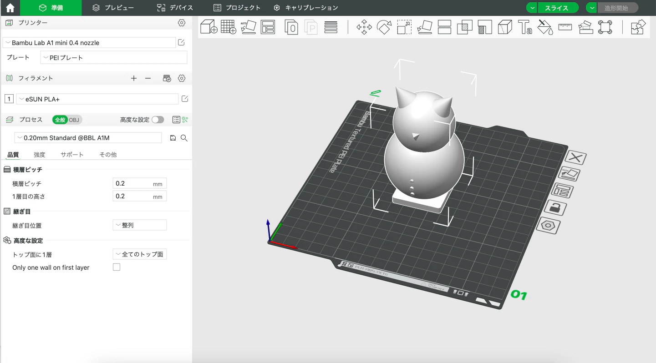Open the キャリブレーション tab
Viewport: 656px width, 363px height.
(x=306, y=8)
